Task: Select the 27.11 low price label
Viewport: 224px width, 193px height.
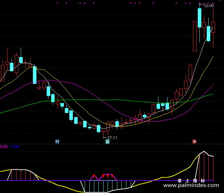Action: pyautogui.click(x=112, y=138)
